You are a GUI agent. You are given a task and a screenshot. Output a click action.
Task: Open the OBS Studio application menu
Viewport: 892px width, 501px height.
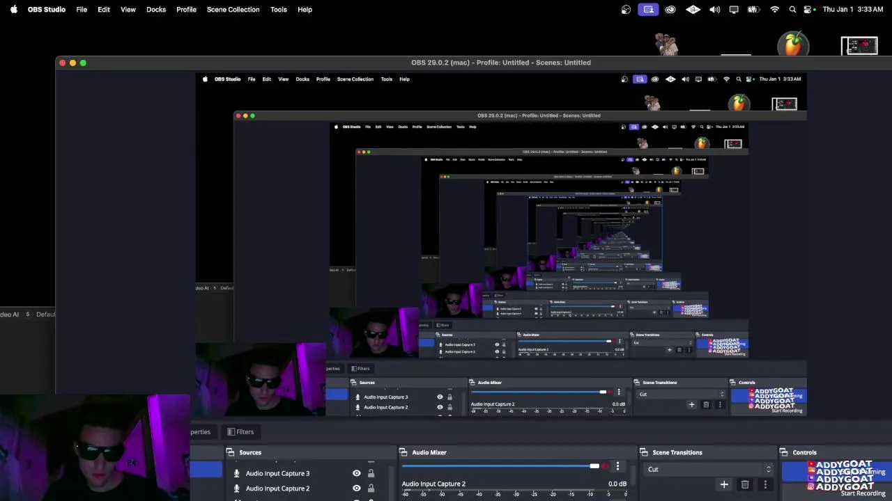click(x=47, y=10)
